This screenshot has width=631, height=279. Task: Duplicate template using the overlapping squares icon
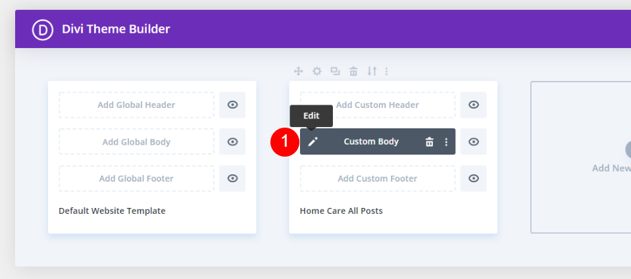[x=335, y=71]
